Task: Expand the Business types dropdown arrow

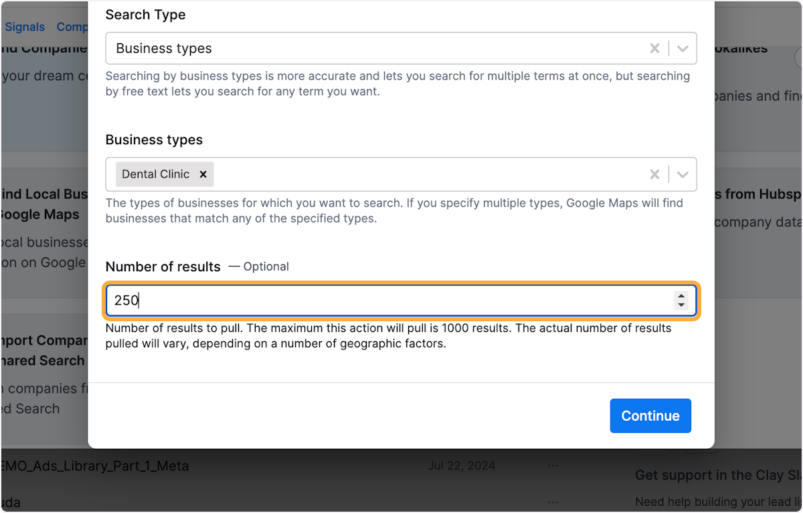Action: coord(683,174)
